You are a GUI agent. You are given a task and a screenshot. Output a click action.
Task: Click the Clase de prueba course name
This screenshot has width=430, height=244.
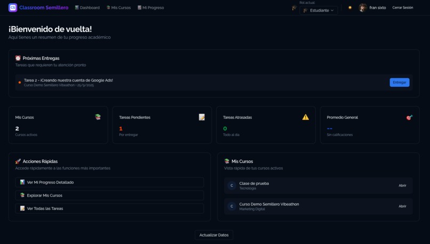254,183
